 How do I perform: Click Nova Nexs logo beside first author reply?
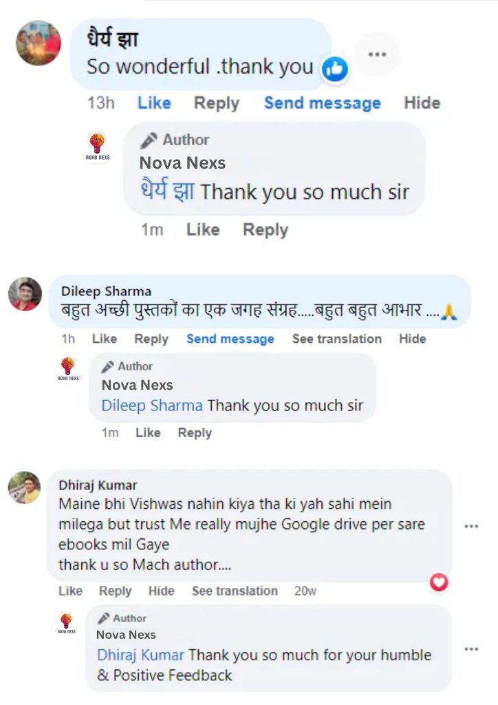pos(98,146)
